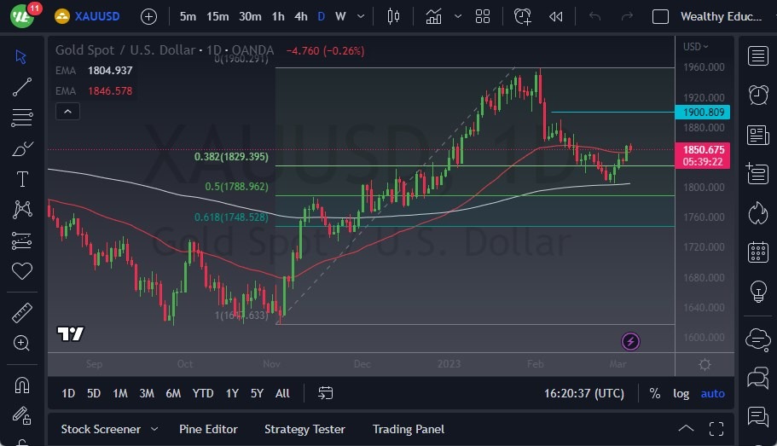Click the replay rewind icon
Viewport: 777px width, 446px height.
556,16
